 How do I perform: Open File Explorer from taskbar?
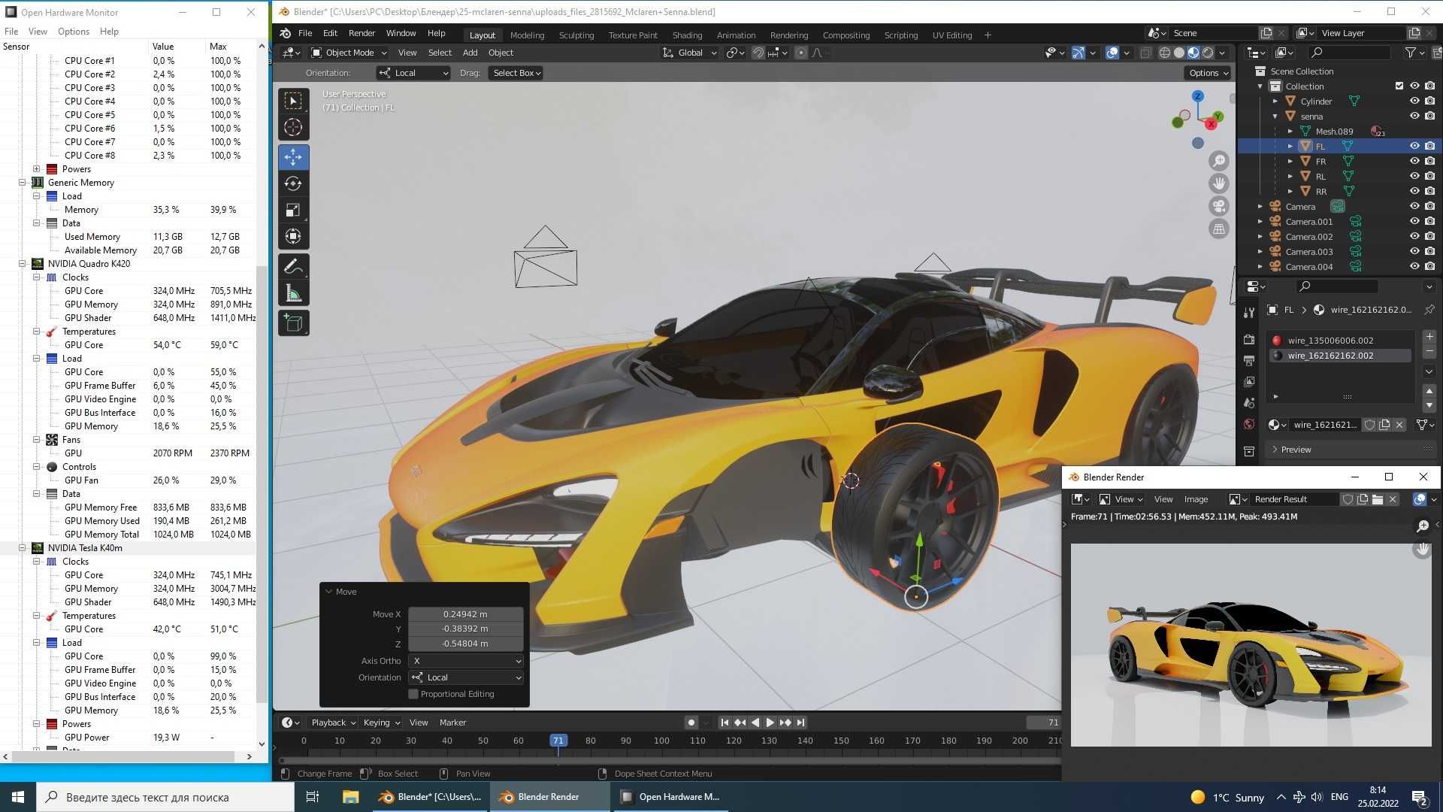pyautogui.click(x=350, y=797)
